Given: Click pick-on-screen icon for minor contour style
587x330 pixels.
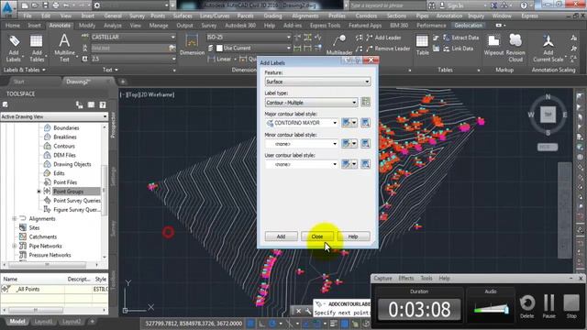Looking at the screenshot, I should 365,143.
